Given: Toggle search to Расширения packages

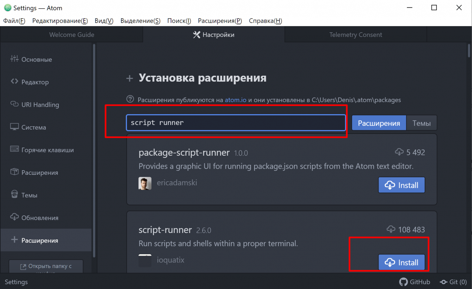Looking at the screenshot, I should pyautogui.click(x=379, y=123).
